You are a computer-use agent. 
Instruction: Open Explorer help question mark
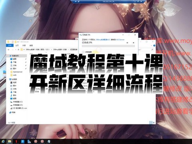point(154,46)
